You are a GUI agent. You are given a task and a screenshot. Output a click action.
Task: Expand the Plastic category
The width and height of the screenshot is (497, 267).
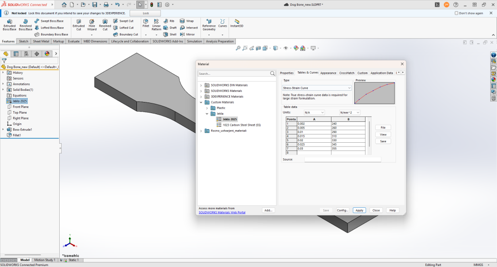[207, 108]
